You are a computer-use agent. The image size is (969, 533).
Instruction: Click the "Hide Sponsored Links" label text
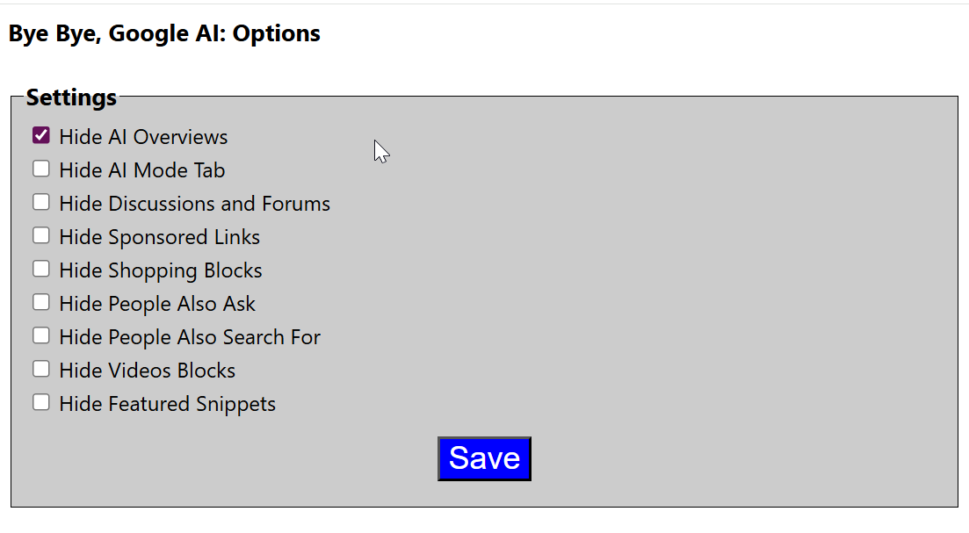coord(159,237)
